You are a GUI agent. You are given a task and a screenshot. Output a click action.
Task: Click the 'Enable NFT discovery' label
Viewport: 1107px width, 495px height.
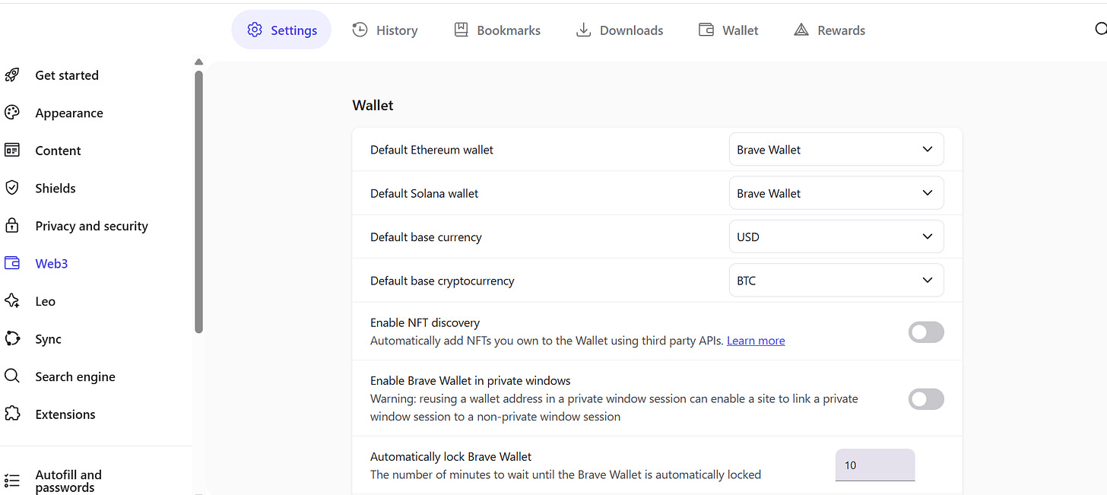425,322
